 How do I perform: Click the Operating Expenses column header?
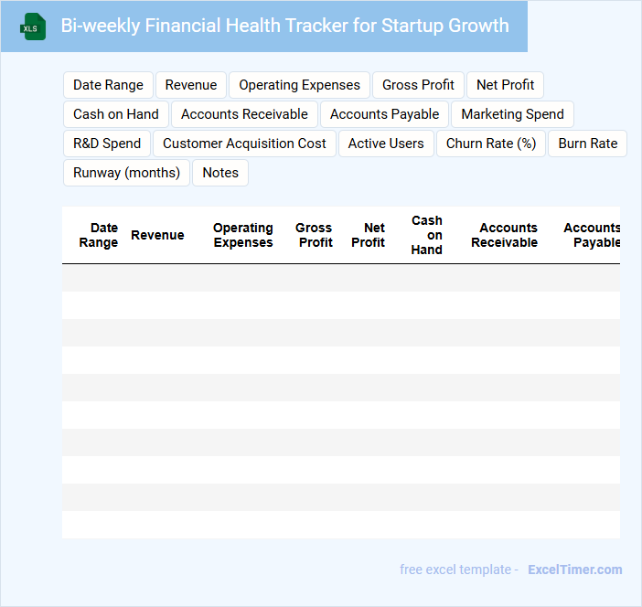pyautogui.click(x=242, y=235)
